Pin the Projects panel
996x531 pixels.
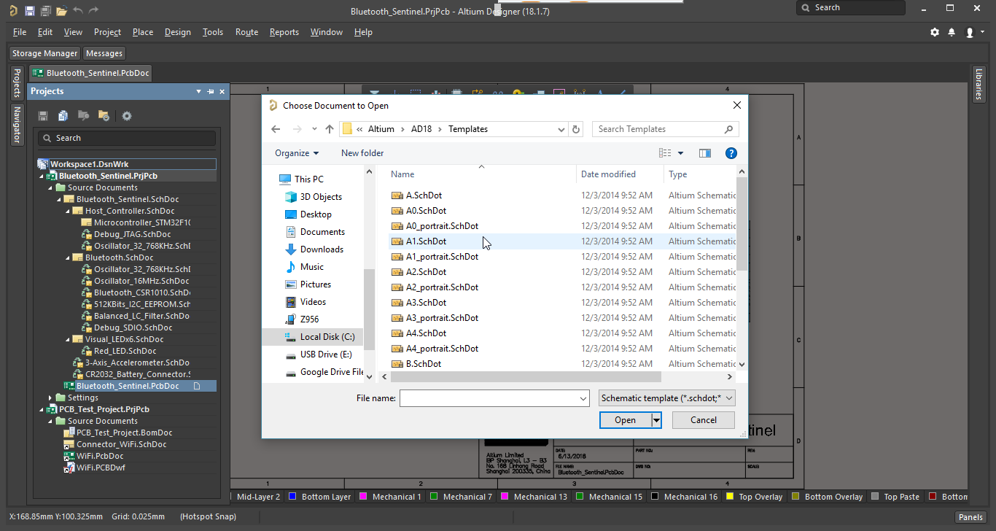tap(210, 91)
